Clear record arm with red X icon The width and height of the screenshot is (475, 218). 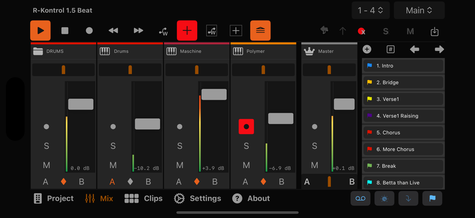(x=361, y=31)
